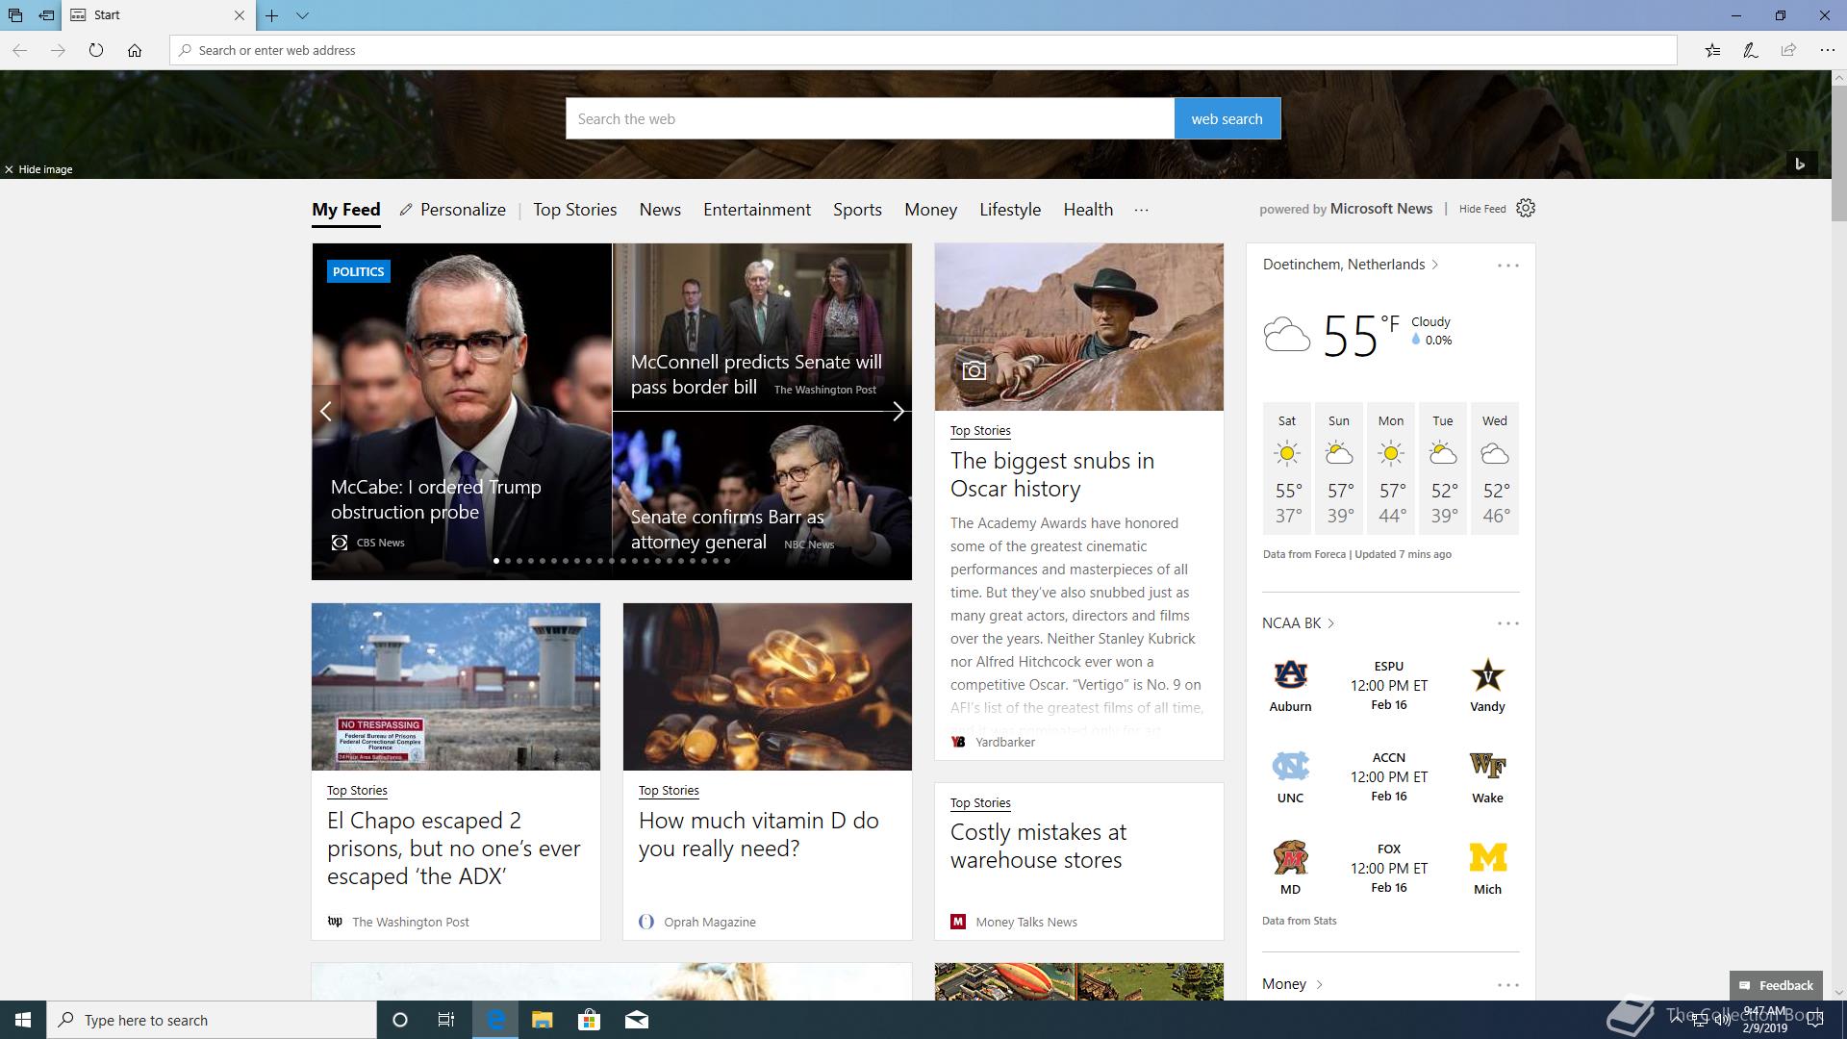Screen dimensions: 1847x1039
Task: Open Edge Settings and more menu
Action: pos(1827,50)
